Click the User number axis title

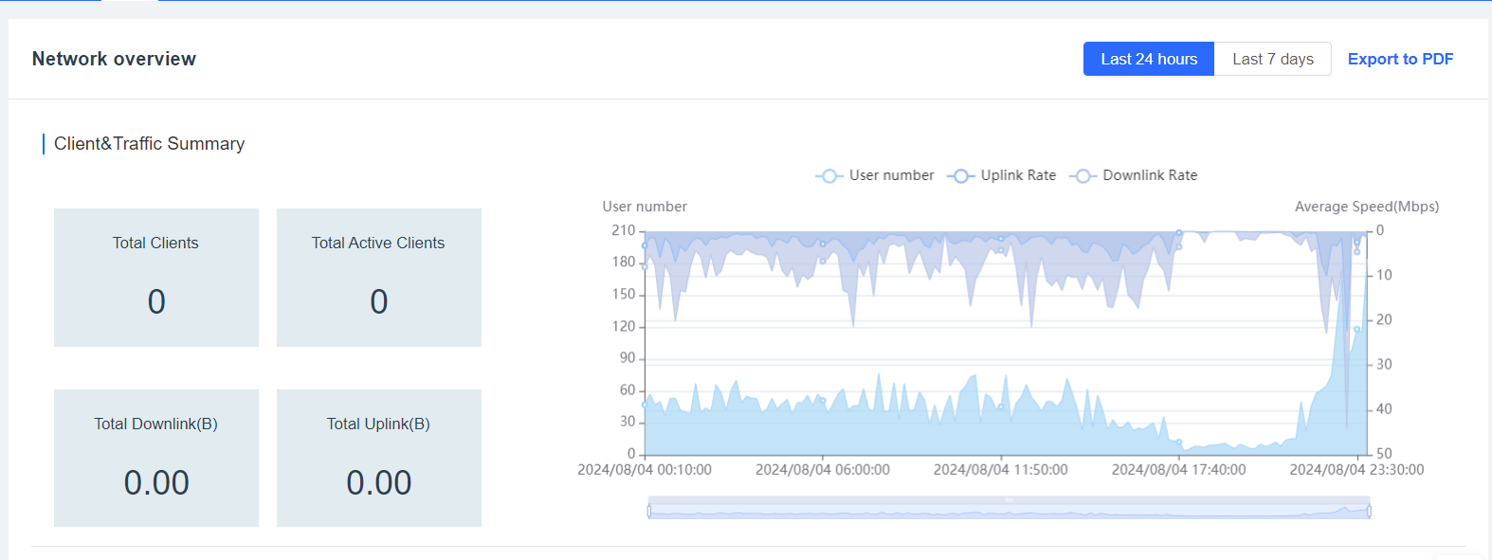click(x=645, y=207)
